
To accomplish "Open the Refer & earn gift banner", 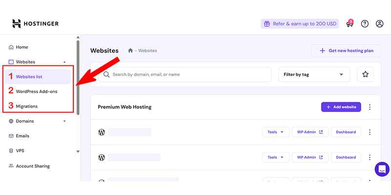I will (x=300, y=24).
